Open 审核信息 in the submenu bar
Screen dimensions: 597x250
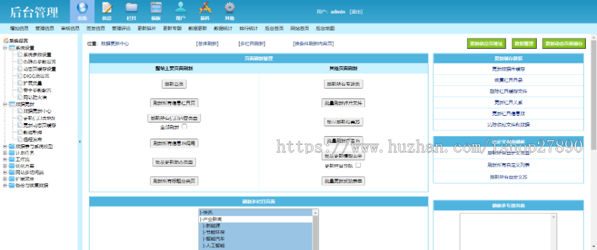70,28
